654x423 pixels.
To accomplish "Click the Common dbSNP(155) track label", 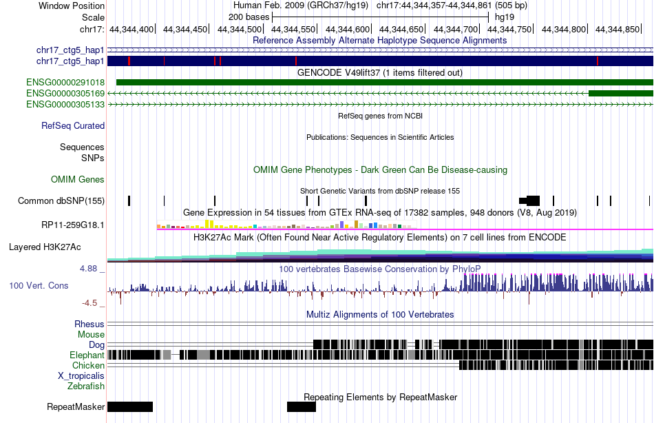I will (61, 201).
